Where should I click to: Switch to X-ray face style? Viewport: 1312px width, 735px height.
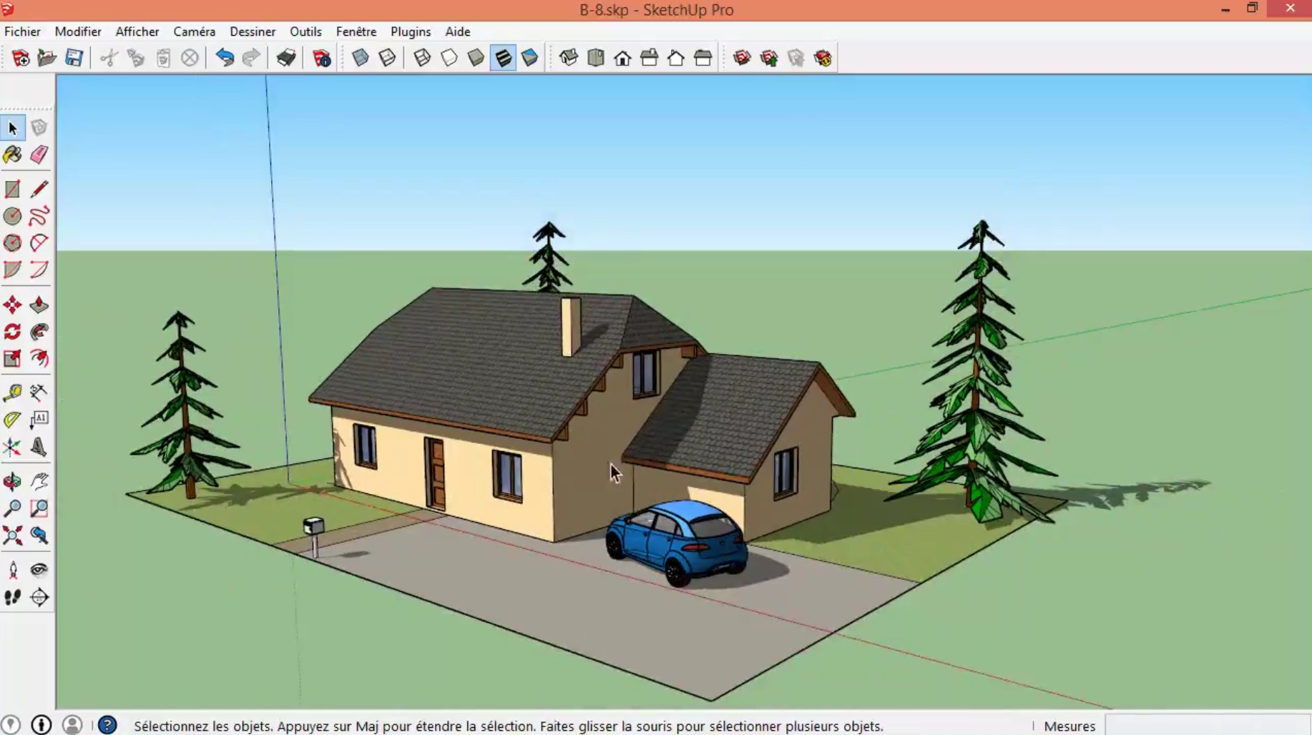point(361,58)
